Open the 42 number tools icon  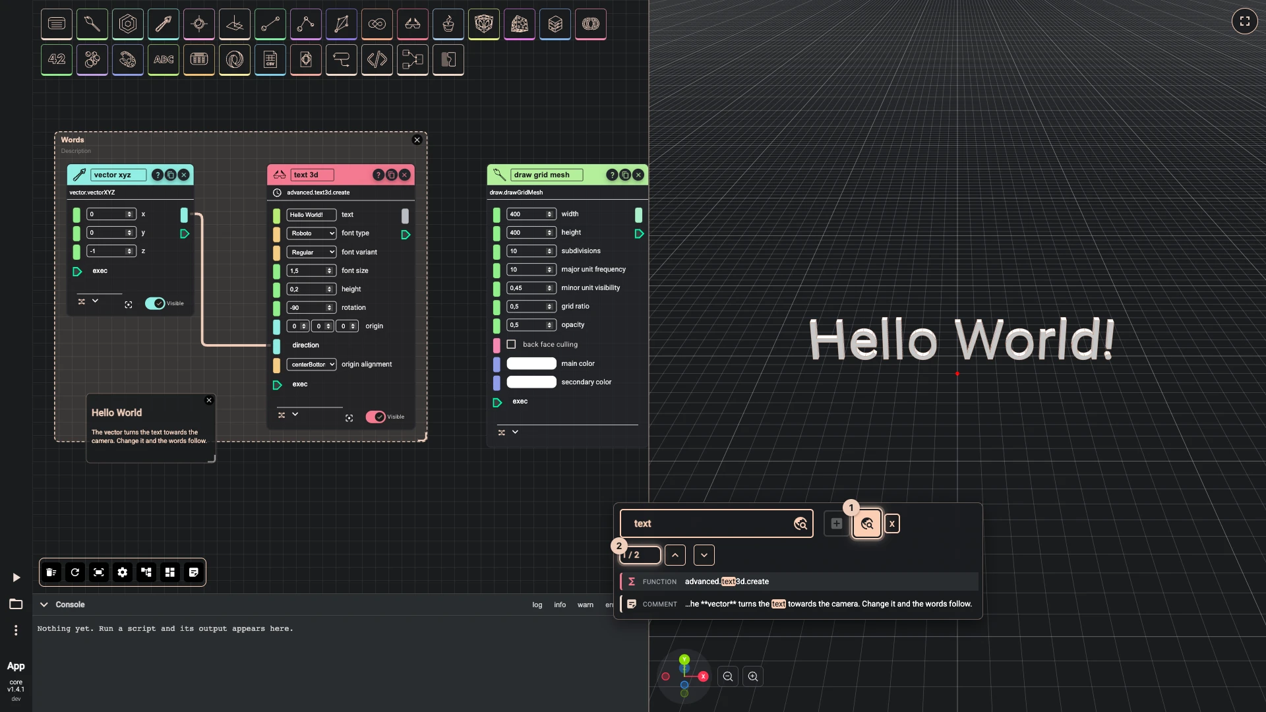tap(57, 60)
